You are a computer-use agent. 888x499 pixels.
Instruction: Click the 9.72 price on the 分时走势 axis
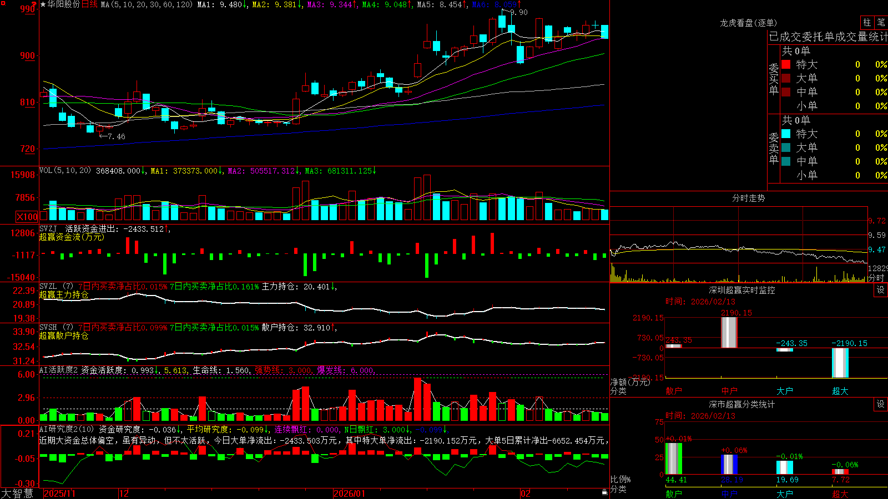click(877, 221)
